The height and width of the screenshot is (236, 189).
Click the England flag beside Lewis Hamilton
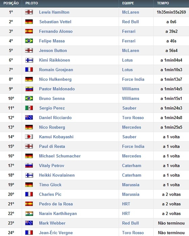[x=29, y=12]
